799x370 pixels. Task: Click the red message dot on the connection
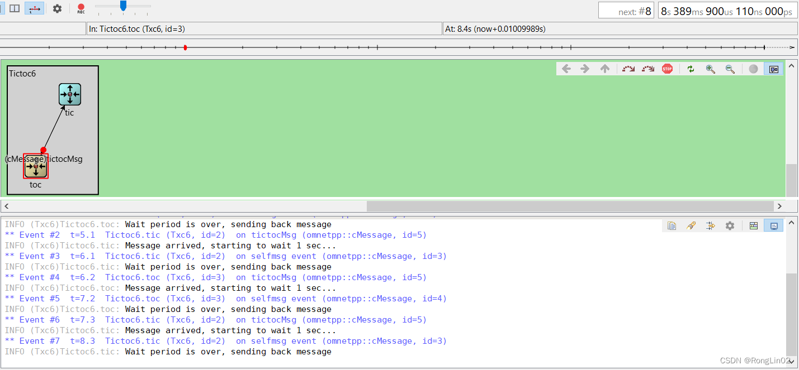[44, 150]
